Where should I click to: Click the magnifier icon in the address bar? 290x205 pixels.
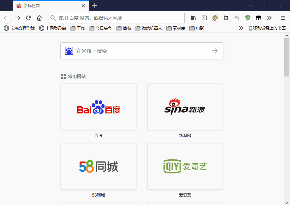pos(53,18)
